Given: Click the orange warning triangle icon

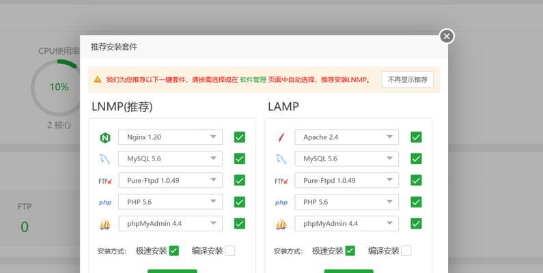Looking at the screenshot, I should click(x=97, y=79).
